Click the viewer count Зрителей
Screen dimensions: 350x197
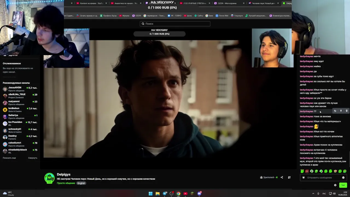pyautogui.click(x=269, y=177)
